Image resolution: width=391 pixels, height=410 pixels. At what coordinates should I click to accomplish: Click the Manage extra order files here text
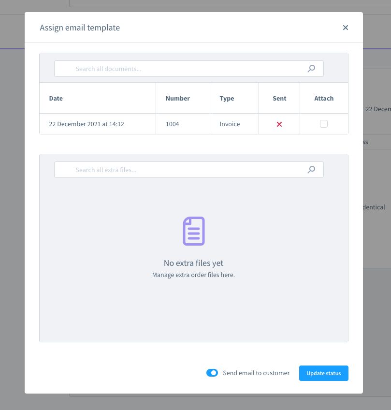[x=193, y=275]
